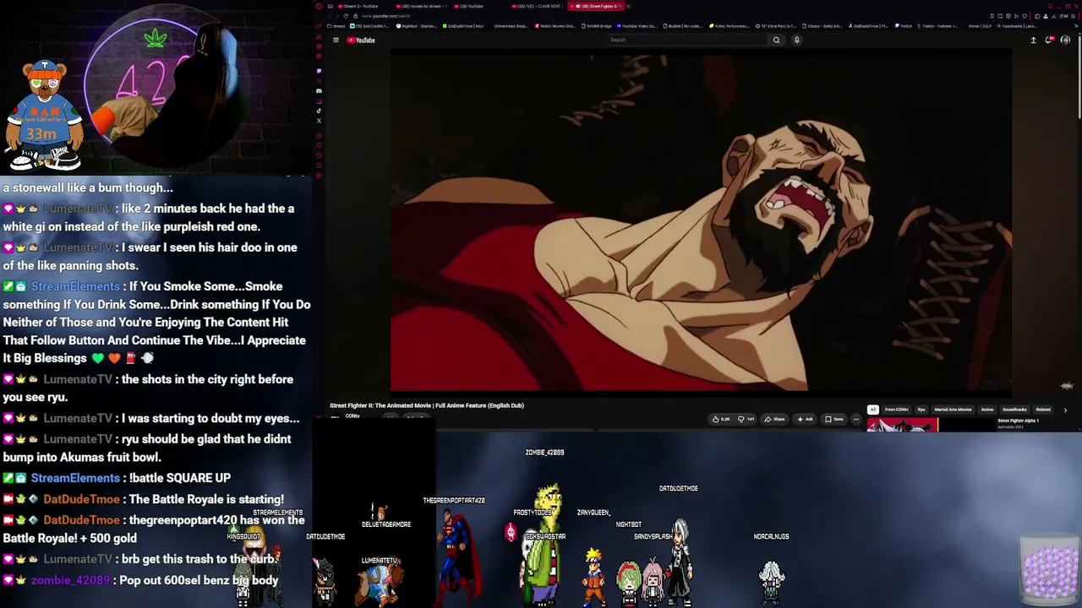1082x608 pixels.
Task: Show more filter chips with the arrow
Action: 1065,410
